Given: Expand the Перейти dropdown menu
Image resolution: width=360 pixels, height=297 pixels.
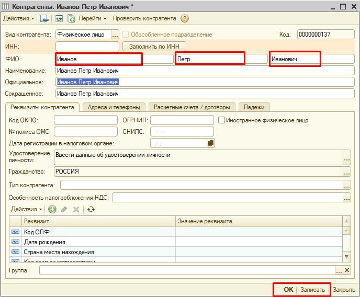Looking at the screenshot, I should (x=92, y=18).
